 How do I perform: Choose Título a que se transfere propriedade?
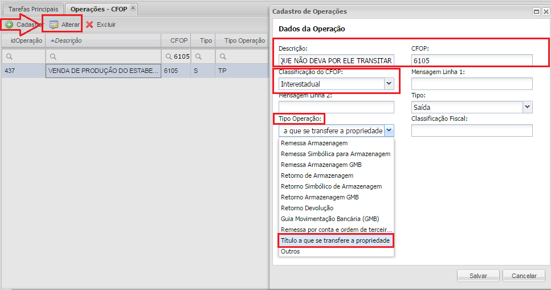coord(336,241)
